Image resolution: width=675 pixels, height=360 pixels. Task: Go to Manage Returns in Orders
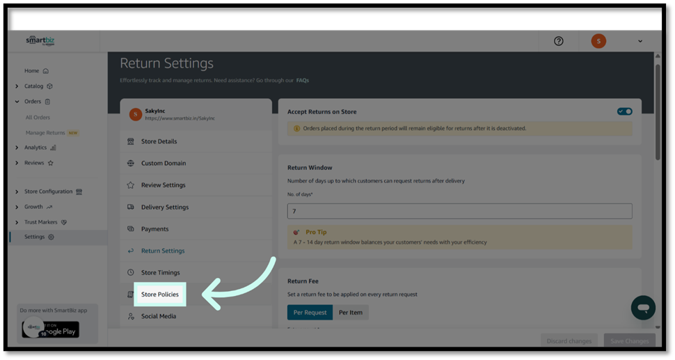pyautogui.click(x=45, y=132)
